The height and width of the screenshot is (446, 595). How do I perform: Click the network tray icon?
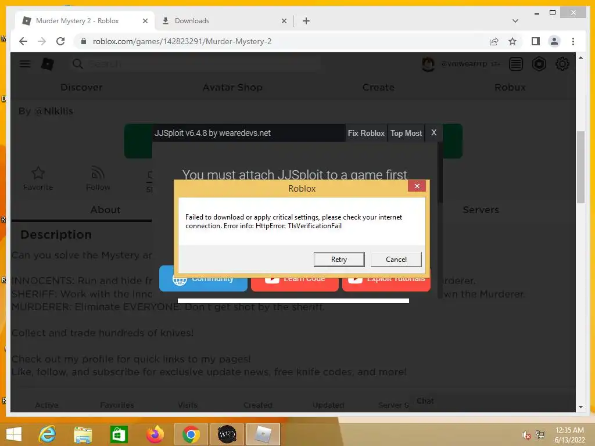(540, 435)
